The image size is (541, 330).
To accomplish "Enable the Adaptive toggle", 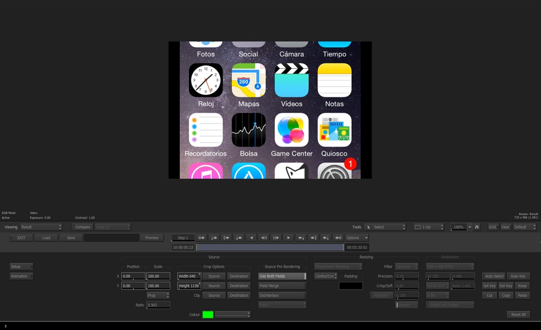I will click(x=382, y=295).
